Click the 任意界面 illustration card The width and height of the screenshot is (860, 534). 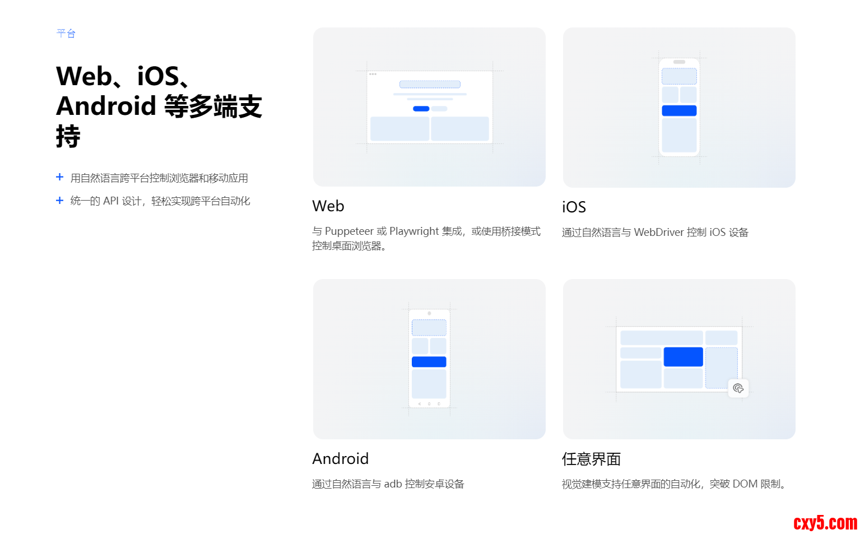point(679,359)
